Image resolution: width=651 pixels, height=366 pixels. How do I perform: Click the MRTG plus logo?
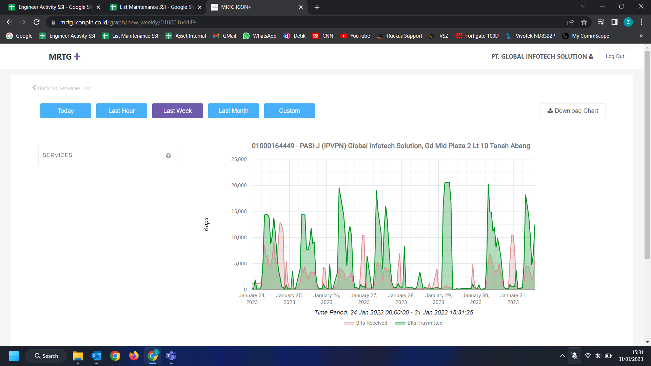(x=64, y=57)
